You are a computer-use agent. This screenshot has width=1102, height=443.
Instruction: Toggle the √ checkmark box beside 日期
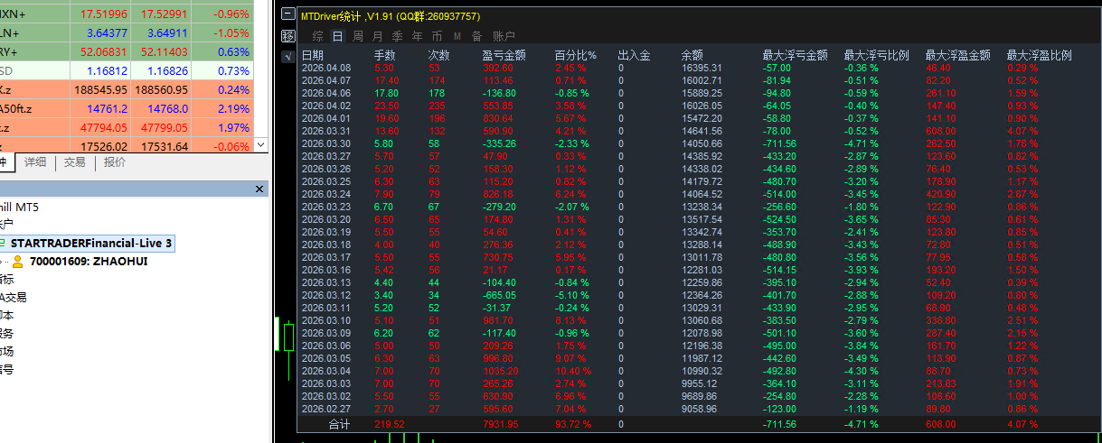288,56
